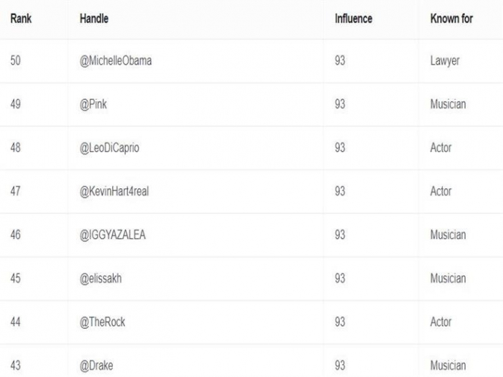
Task: Select rank number 44 cell
Action: pyautogui.click(x=16, y=322)
